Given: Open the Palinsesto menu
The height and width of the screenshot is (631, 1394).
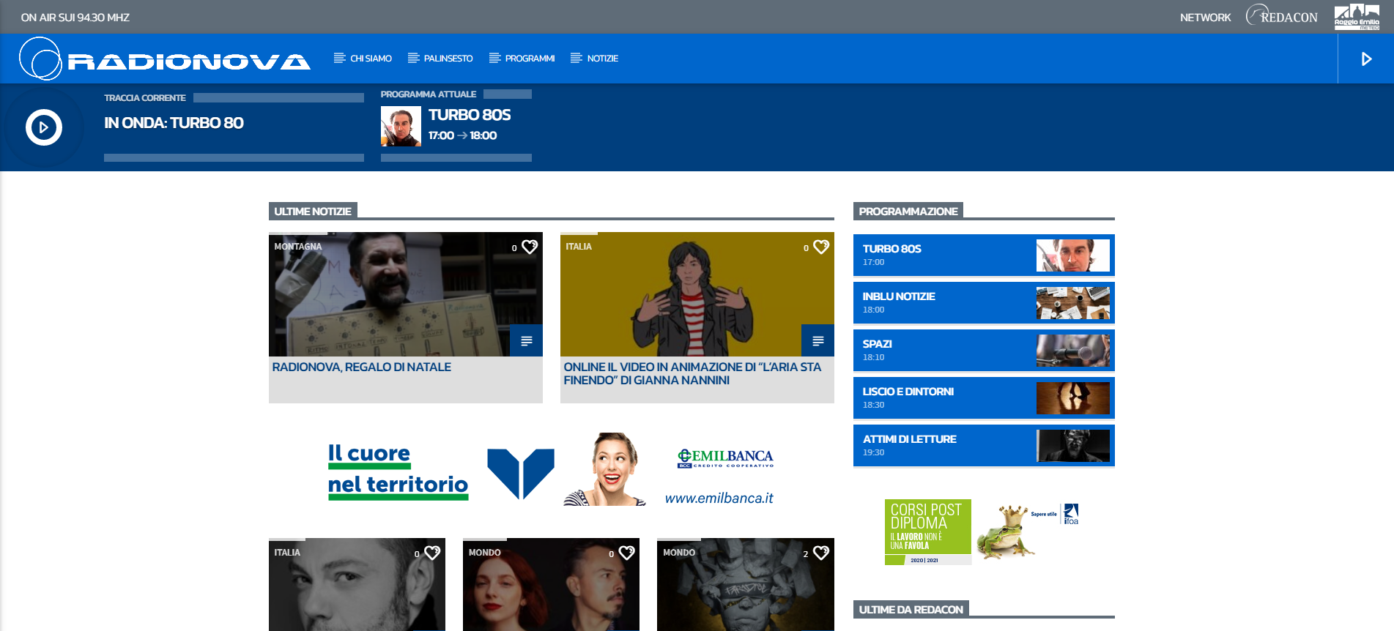Looking at the screenshot, I should click(x=440, y=59).
